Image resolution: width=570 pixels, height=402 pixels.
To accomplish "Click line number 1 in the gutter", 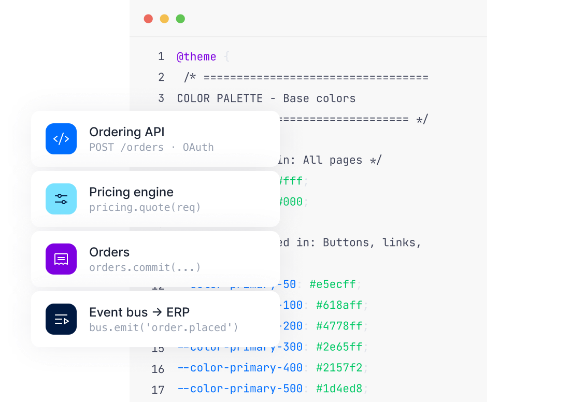I will tap(161, 56).
